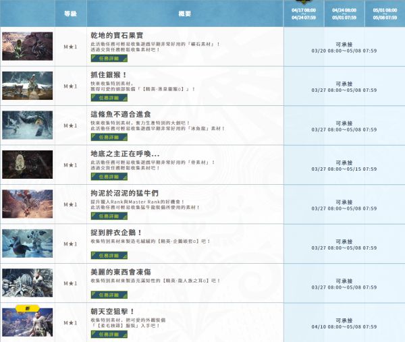Click thumbnail of 乾地的寶石果實 quest
Screen dimensions: 405x342
point(28,46)
